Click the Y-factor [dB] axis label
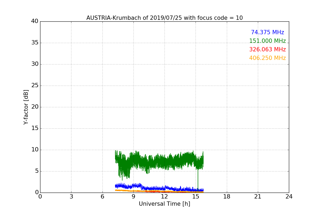This screenshot has width=321, height=214. coord(26,107)
